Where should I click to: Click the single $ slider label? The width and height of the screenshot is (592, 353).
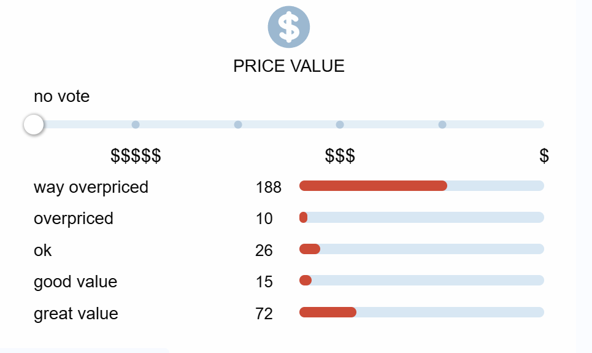click(x=544, y=156)
